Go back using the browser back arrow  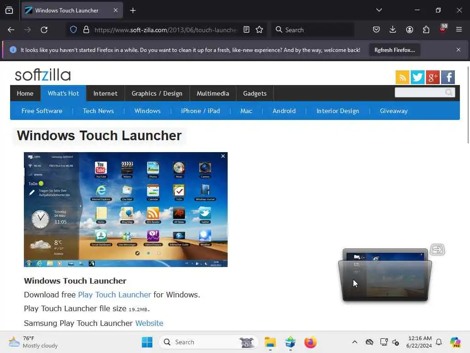click(11, 30)
